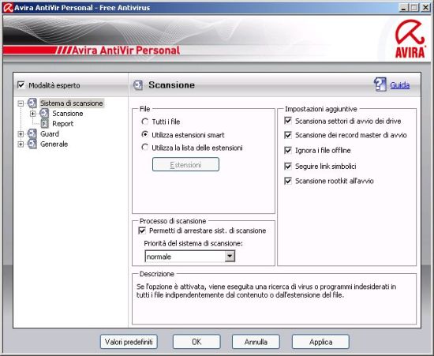Expand the Guard tree node

[x=21, y=134]
